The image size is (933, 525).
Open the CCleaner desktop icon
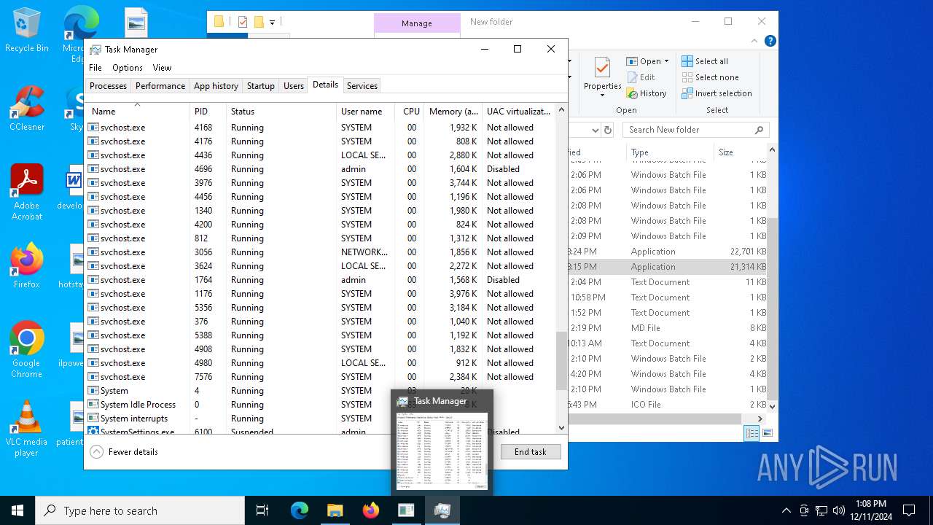[x=27, y=109]
